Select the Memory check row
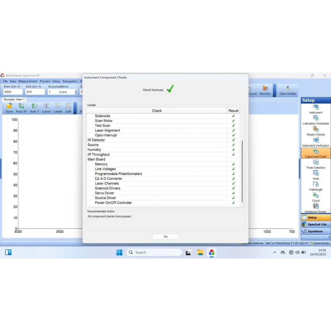The height and width of the screenshot is (331, 331). 163,164
